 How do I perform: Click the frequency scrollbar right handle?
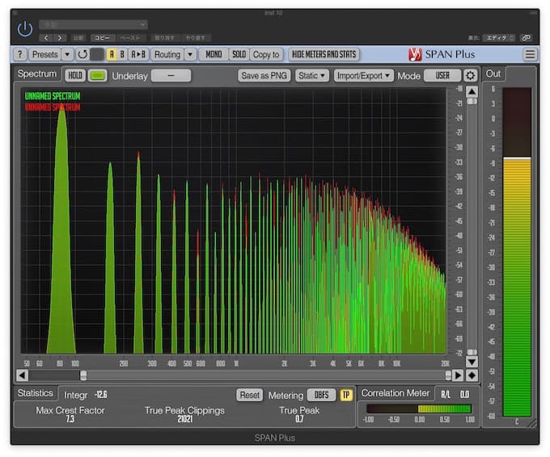[448, 375]
